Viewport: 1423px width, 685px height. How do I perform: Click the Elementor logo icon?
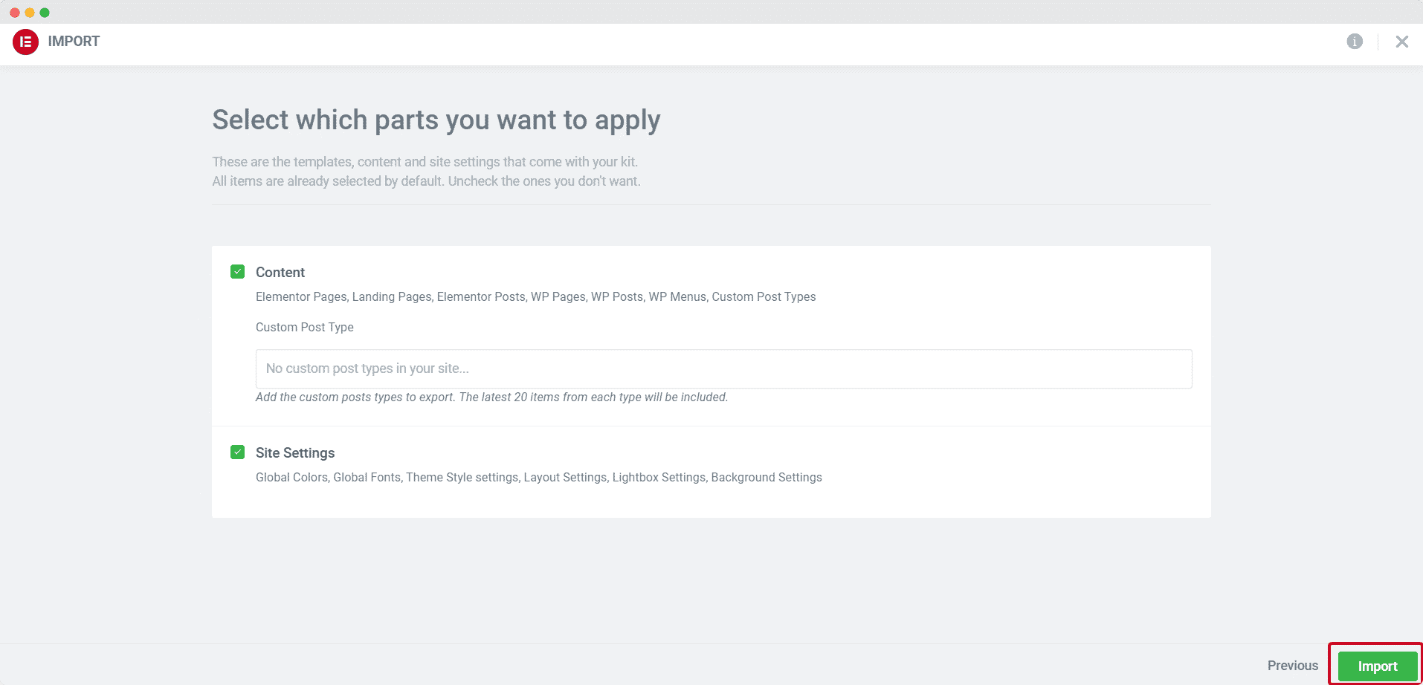tap(25, 42)
